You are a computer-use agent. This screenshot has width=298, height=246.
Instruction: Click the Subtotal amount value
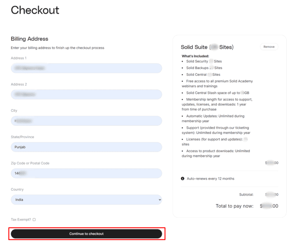(272, 195)
